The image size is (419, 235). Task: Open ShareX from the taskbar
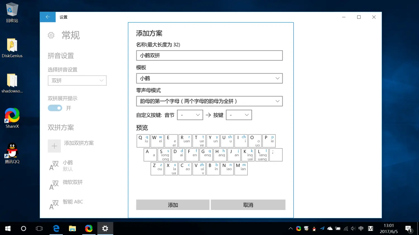(89, 229)
